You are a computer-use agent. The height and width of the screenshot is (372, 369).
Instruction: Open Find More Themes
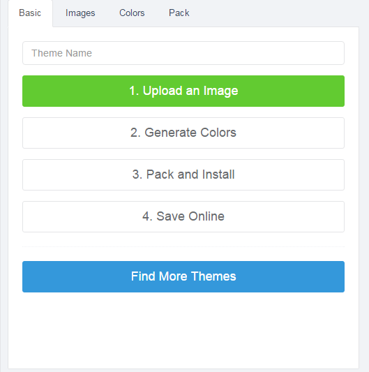coord(183,276)
